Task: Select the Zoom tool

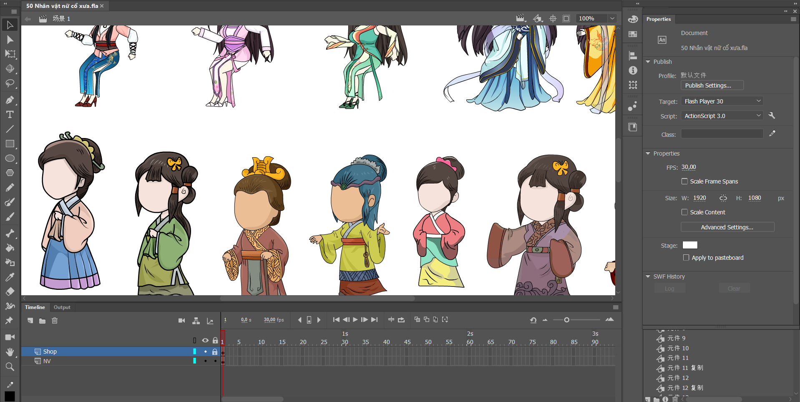Action: 10,367
